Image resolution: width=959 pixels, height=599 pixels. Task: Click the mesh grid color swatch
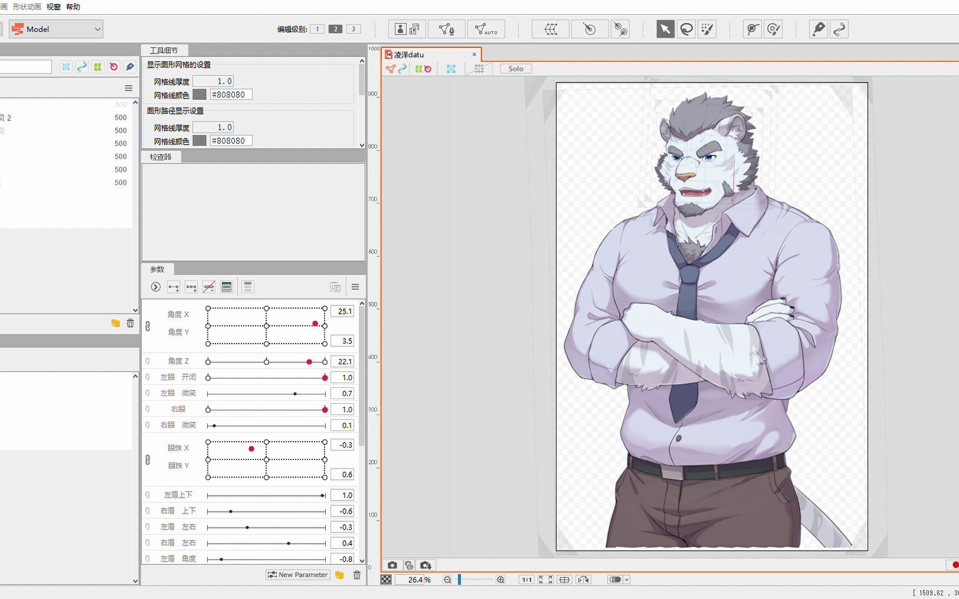[199, 94]
